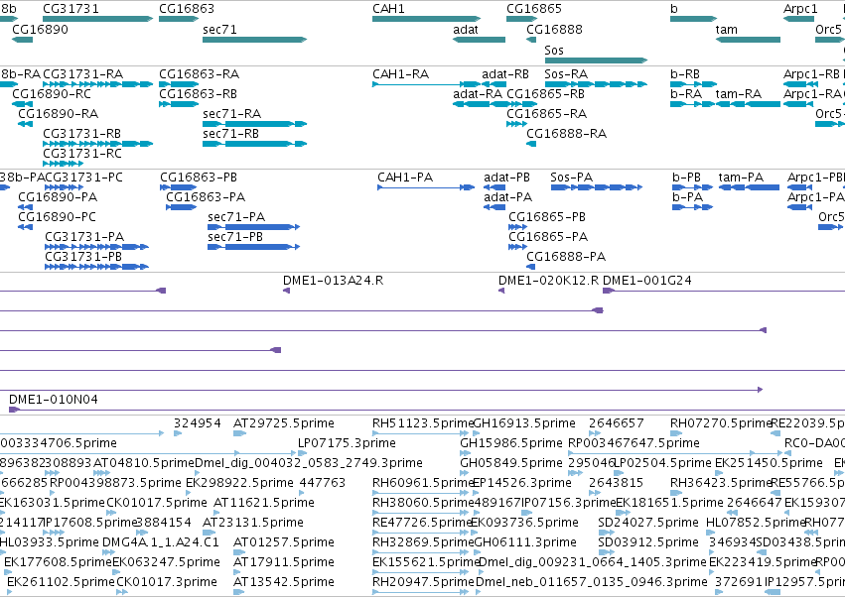Viewport: 845px width, 597px height.
Task: Open the CG16888-PA protein label
Action: [x=566, y=256]
